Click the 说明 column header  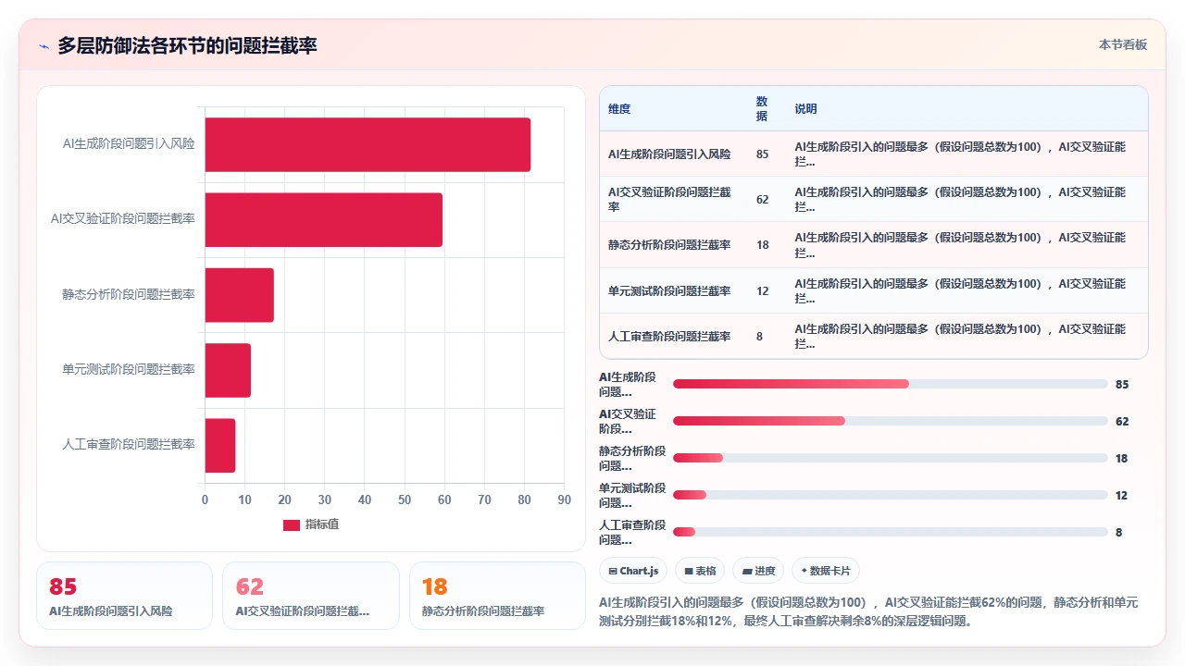click(x=805, y=109)
